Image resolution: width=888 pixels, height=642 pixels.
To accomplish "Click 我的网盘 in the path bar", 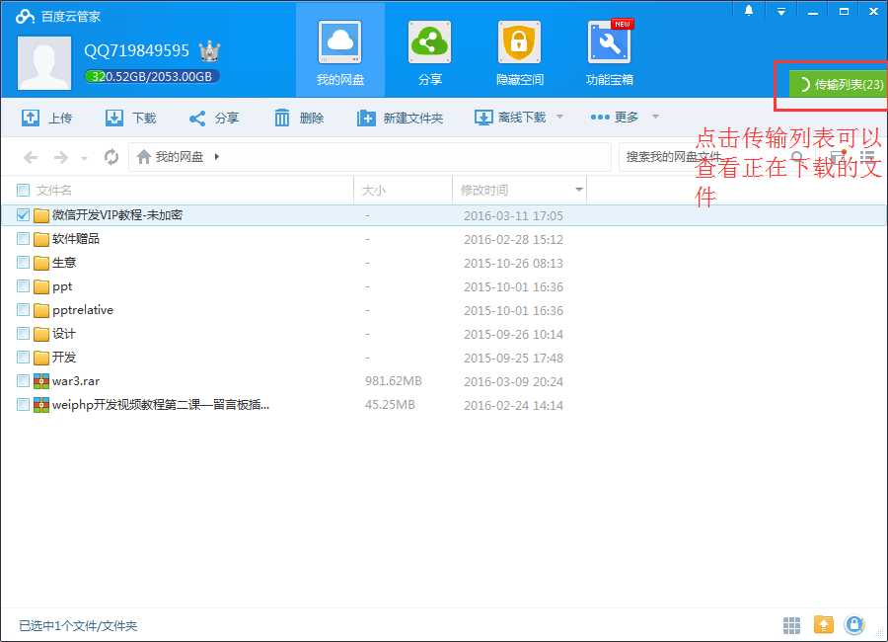I will click(x=179, y=156).
